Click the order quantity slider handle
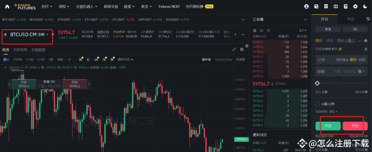Viewport: 372px width, 152px height. point(317,83)
